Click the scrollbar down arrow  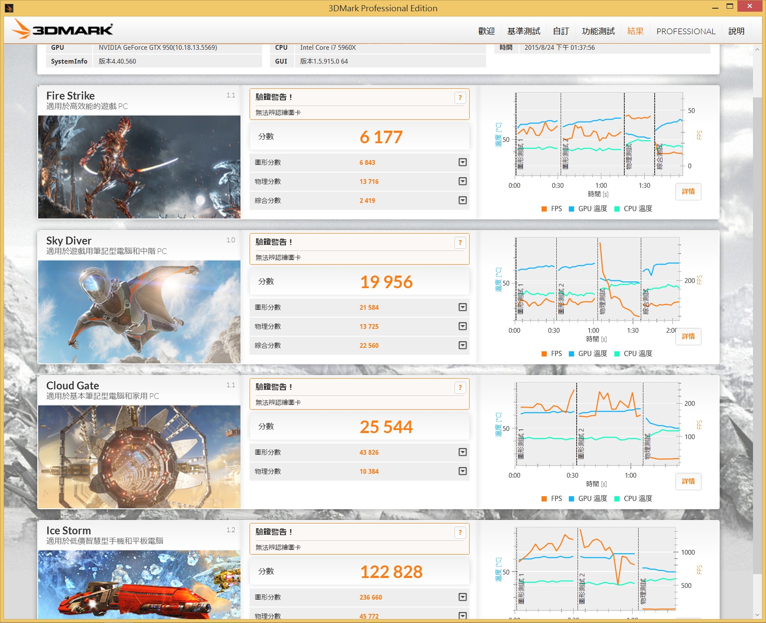[757, 615]
